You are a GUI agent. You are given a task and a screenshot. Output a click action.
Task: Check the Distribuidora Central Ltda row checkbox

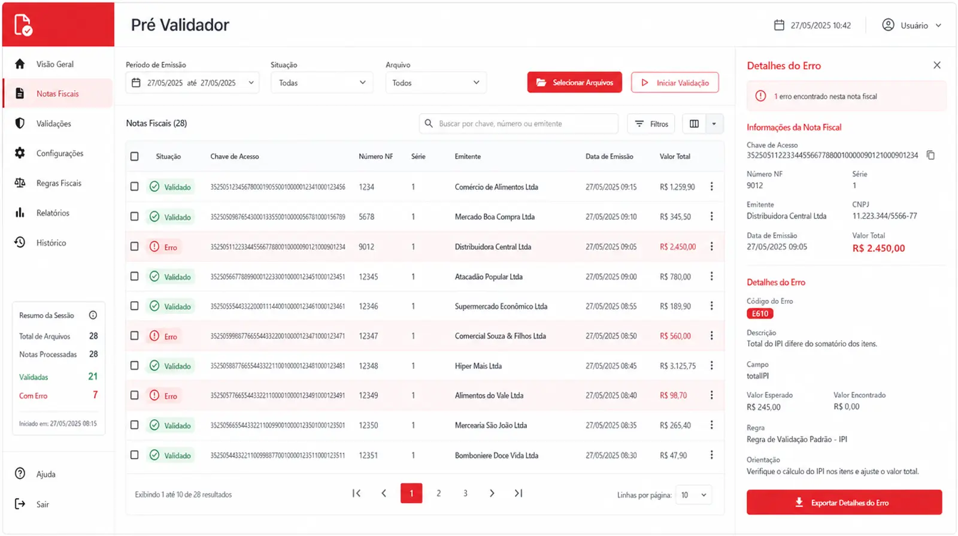(134, 247)
